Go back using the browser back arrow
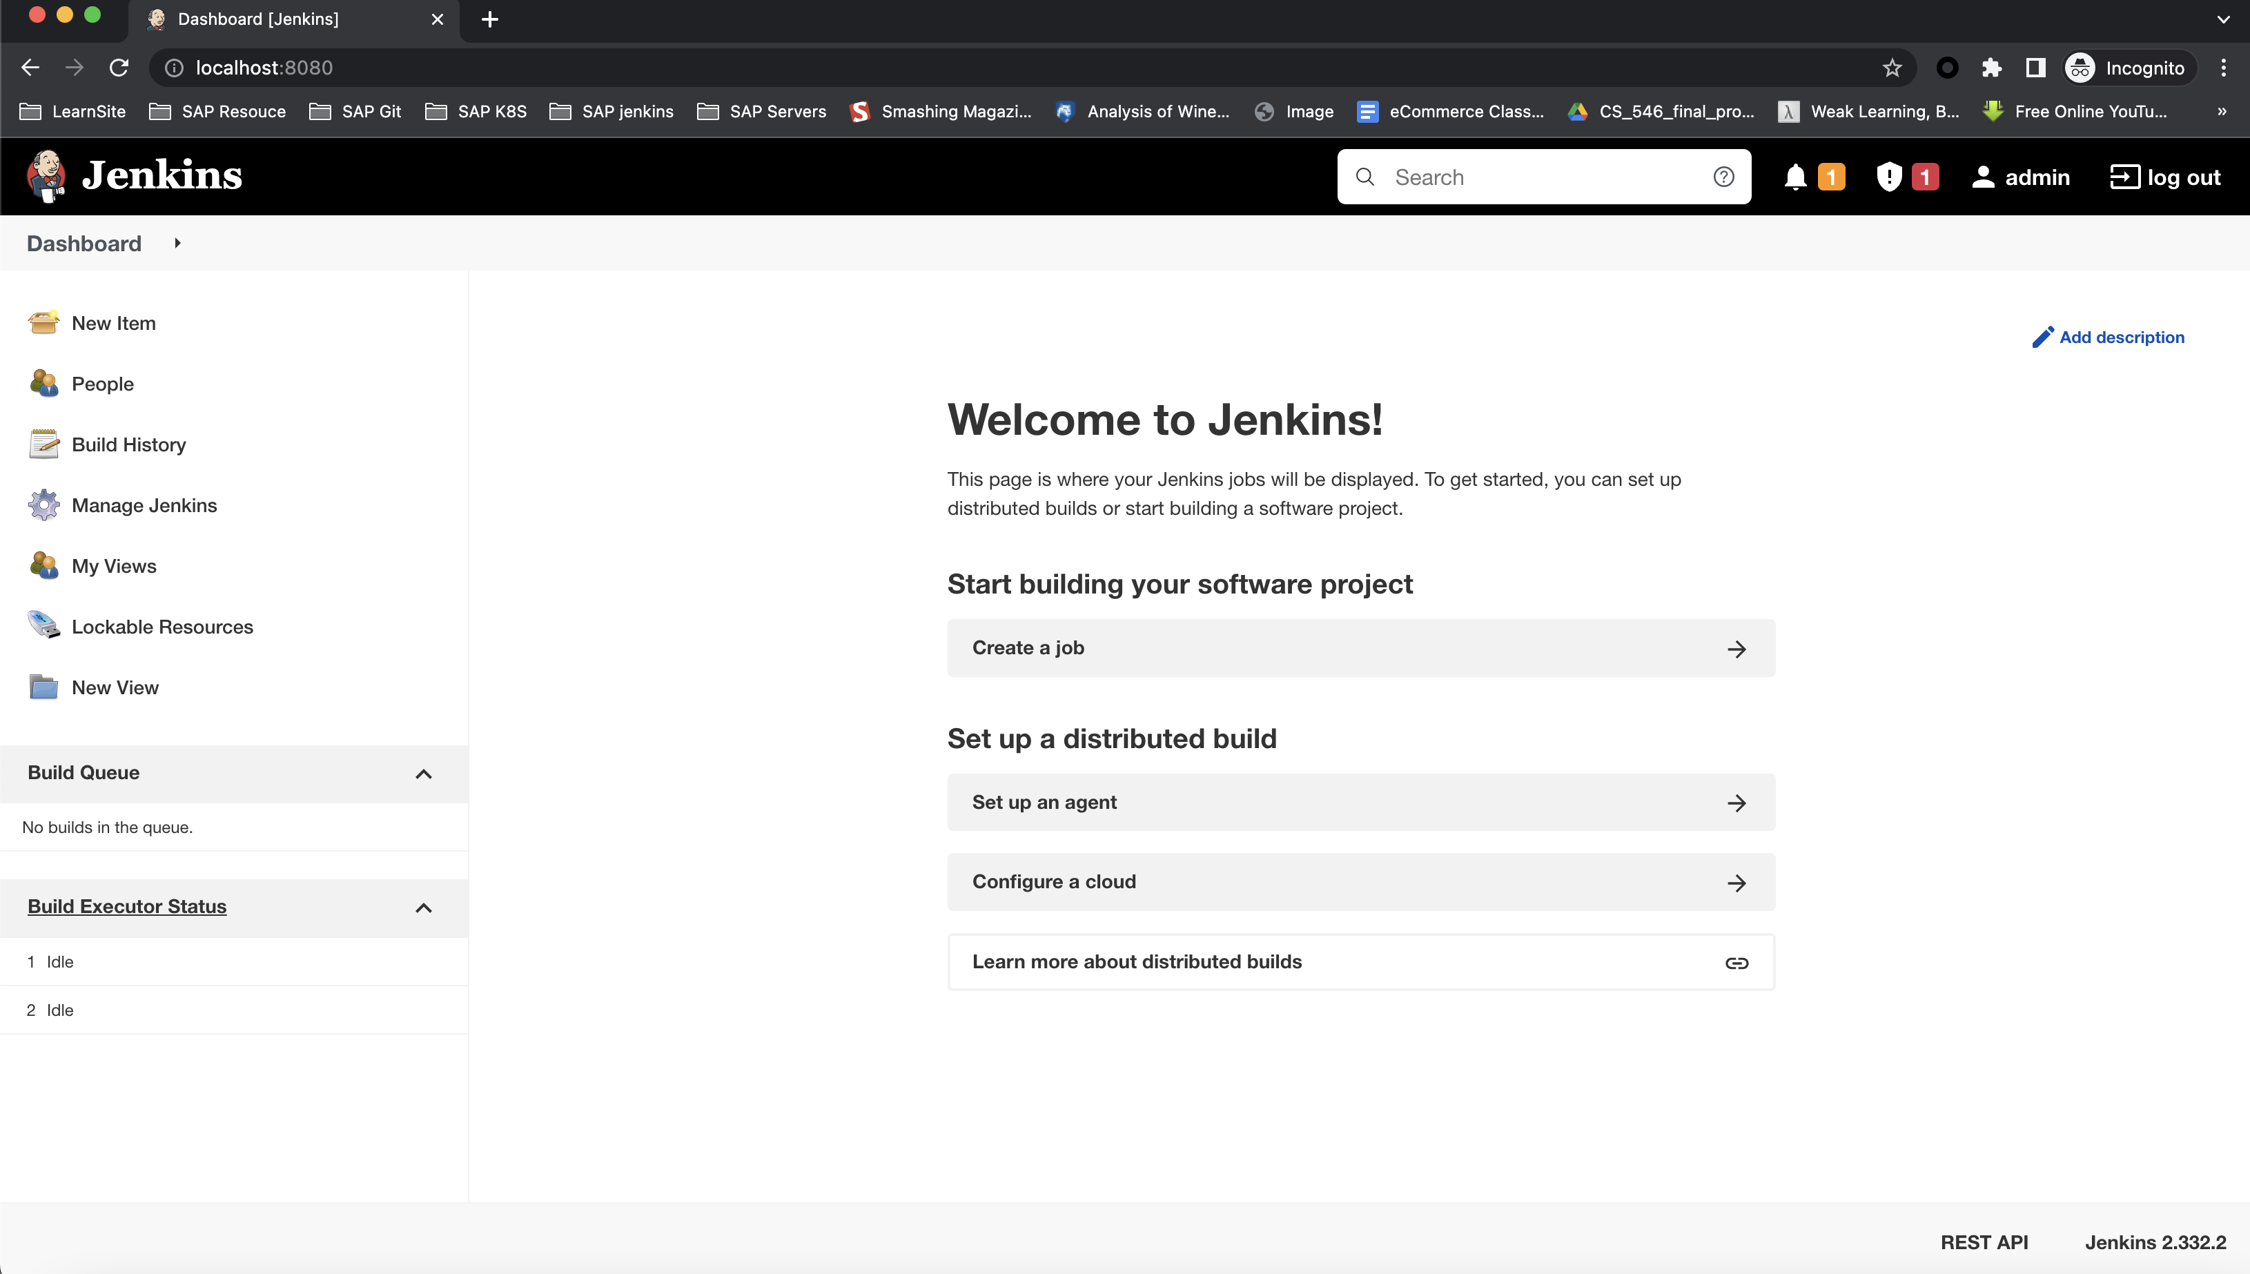 (30, 68)
